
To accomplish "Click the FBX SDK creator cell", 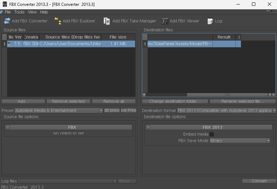I will (31, 44).
